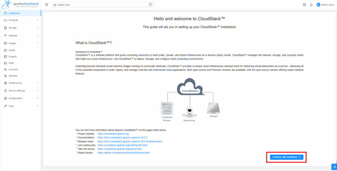Click Continue with installation button
This screenshot has height=171, width=337.
point(287,157)
